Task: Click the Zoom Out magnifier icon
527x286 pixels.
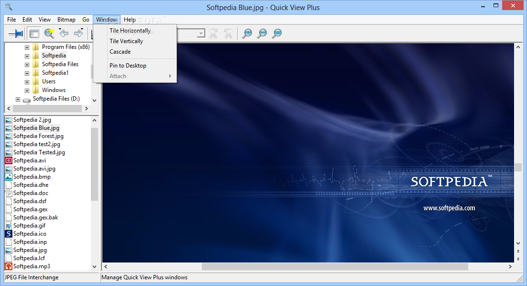Action: coord(262,34)
